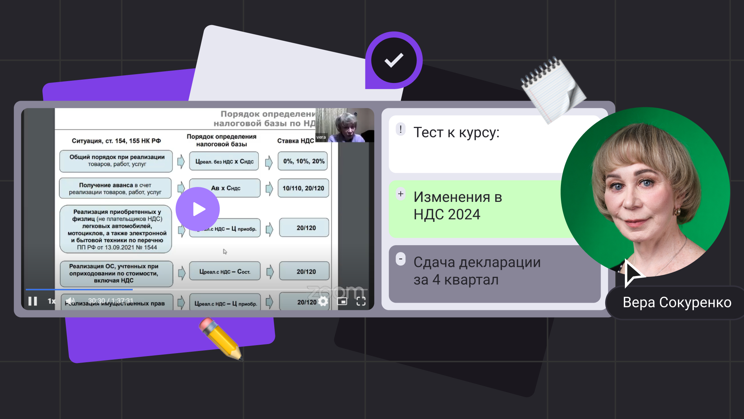This screenshot has width=744, height=419.
Task: Change 1x playback speed
Action: pyautogui.click(x=52, y=301)
